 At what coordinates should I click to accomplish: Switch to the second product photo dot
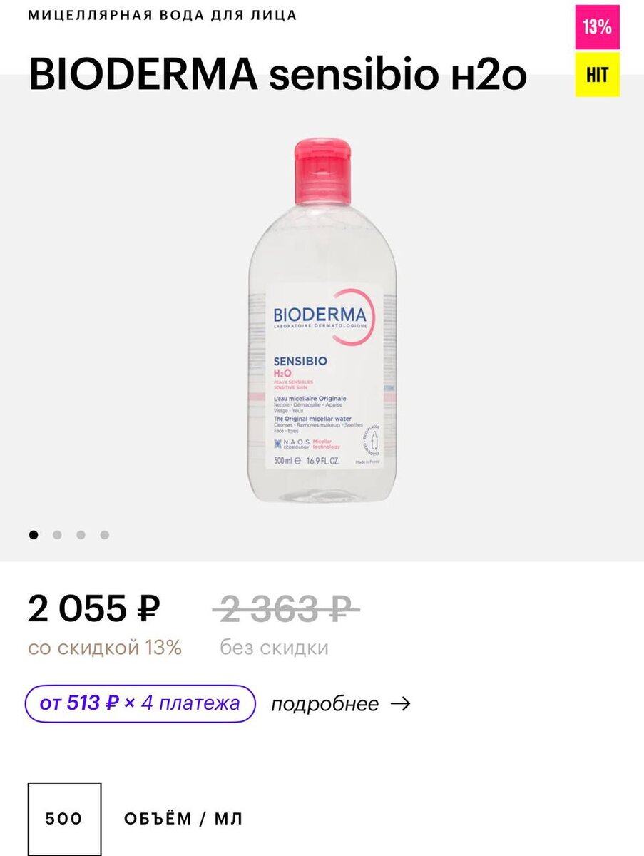57,535
